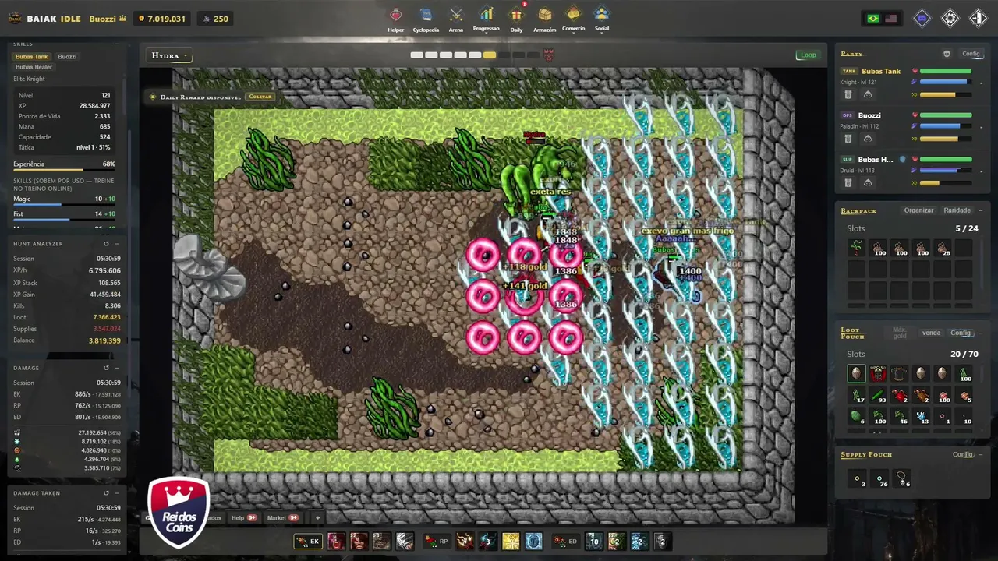Image resolution: width=998 pixels, height=561 pixels.
Task: Collapse the Backpack panel
Action: point(980,210)
